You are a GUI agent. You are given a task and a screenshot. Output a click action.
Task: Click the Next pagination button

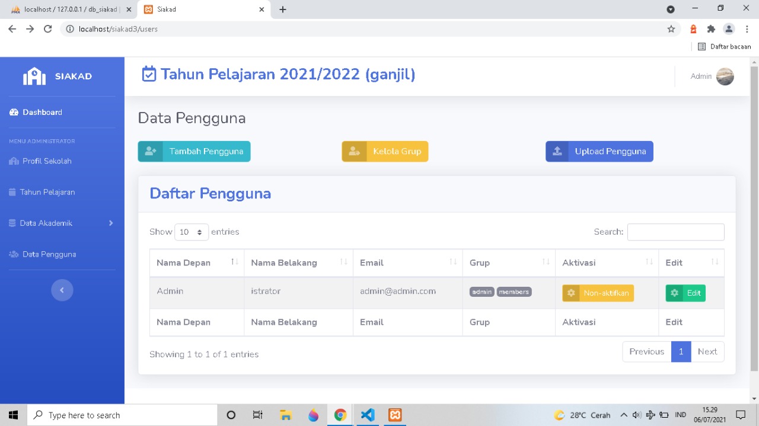(x=707, y=351)
